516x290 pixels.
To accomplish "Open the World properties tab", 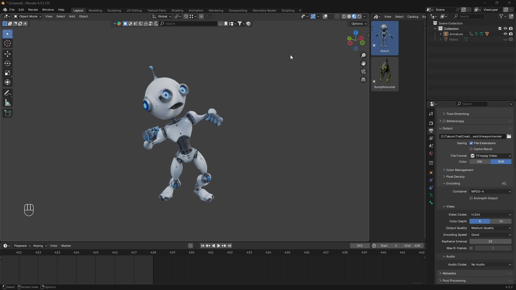I will coord(431,153).
